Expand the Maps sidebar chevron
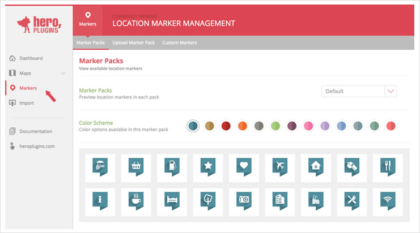 [x=63, y=74]
